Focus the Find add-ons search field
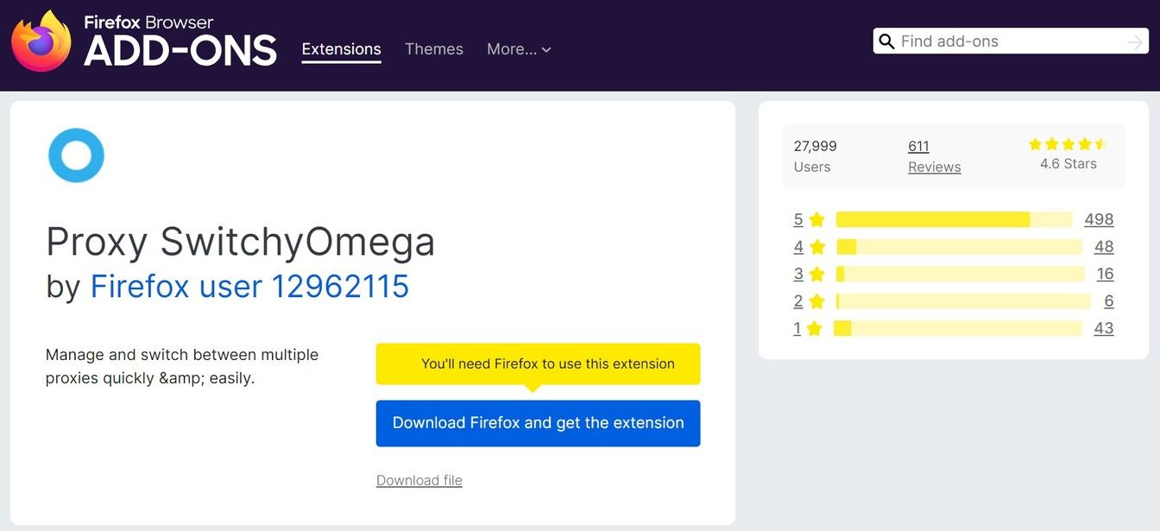The height and width of the screenshot is (531, 1160). click(x=1008, y=41)
